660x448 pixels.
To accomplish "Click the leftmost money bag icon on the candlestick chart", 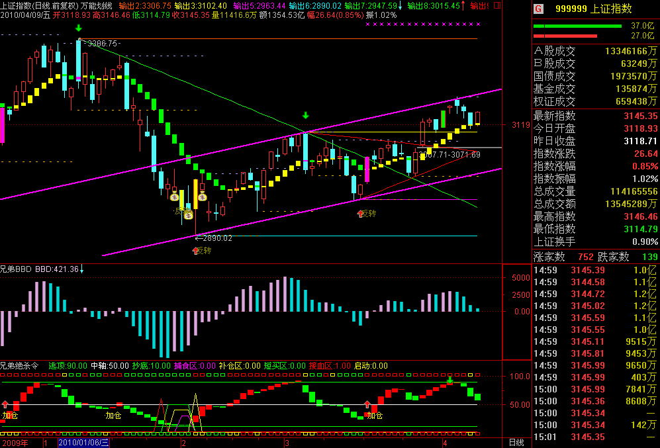I will 174,196.
